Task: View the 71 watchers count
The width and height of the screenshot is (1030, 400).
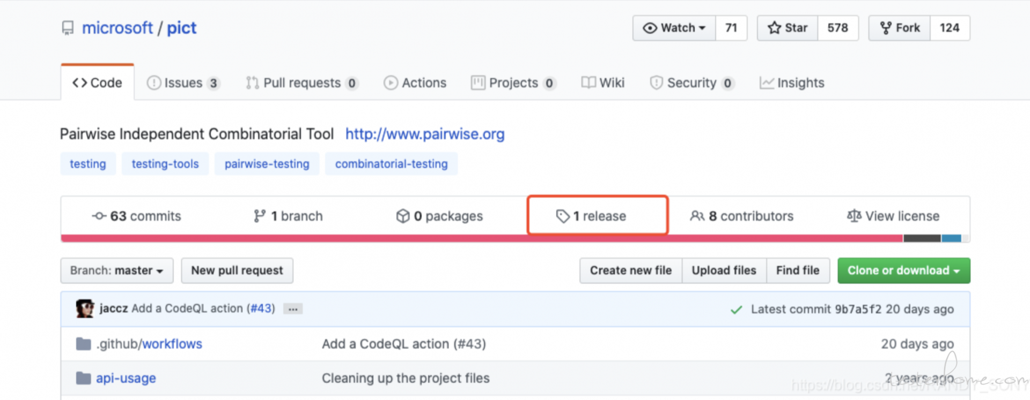Action: tap(731, 28)
